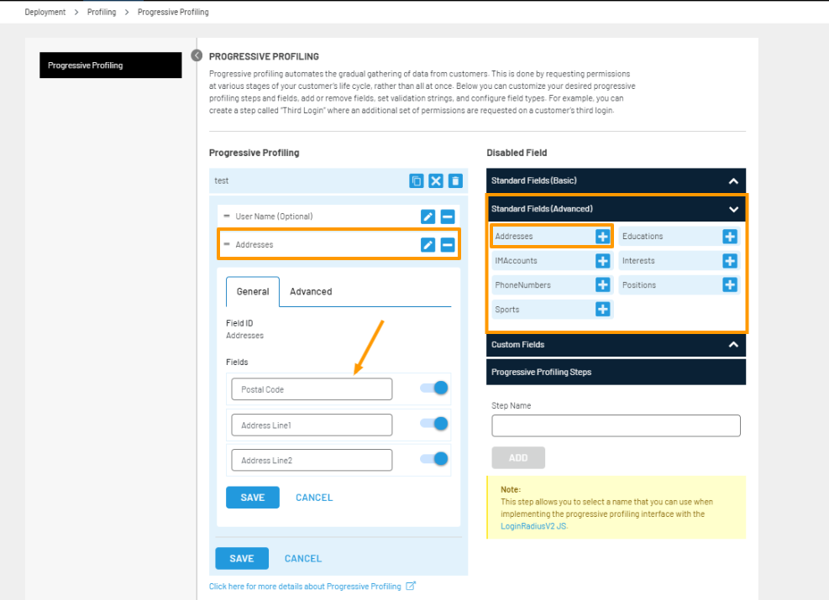829x600 pixels.
Task: Save the Addresses field configuration
Action: (253, 497)
